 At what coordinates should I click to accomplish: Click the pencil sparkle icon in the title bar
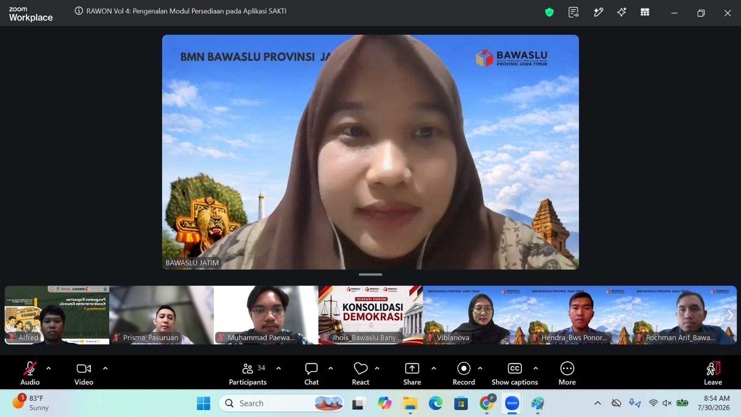pos(598,13)
